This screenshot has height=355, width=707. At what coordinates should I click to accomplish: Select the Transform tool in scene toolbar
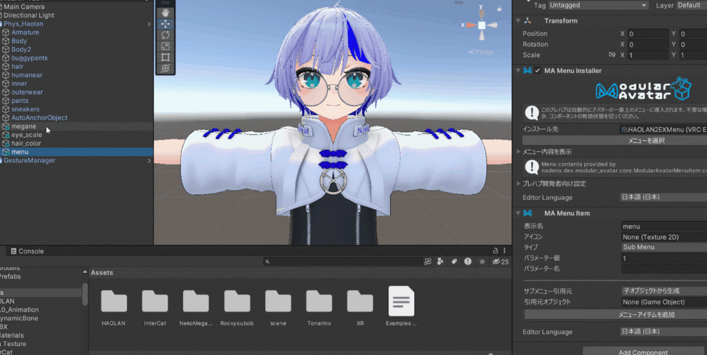tap(166, 68)
